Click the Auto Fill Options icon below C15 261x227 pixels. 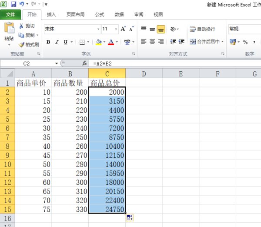130,217
